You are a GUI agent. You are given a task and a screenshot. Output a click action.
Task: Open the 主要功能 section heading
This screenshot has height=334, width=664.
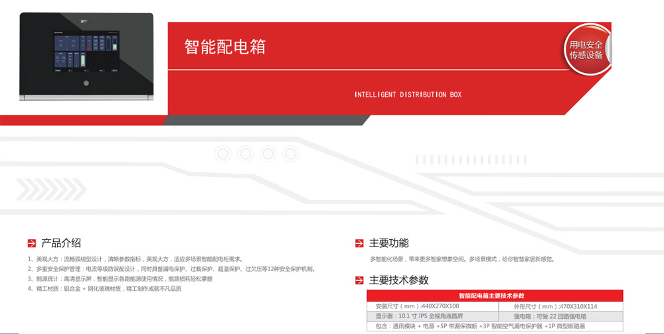coord(389,243)
